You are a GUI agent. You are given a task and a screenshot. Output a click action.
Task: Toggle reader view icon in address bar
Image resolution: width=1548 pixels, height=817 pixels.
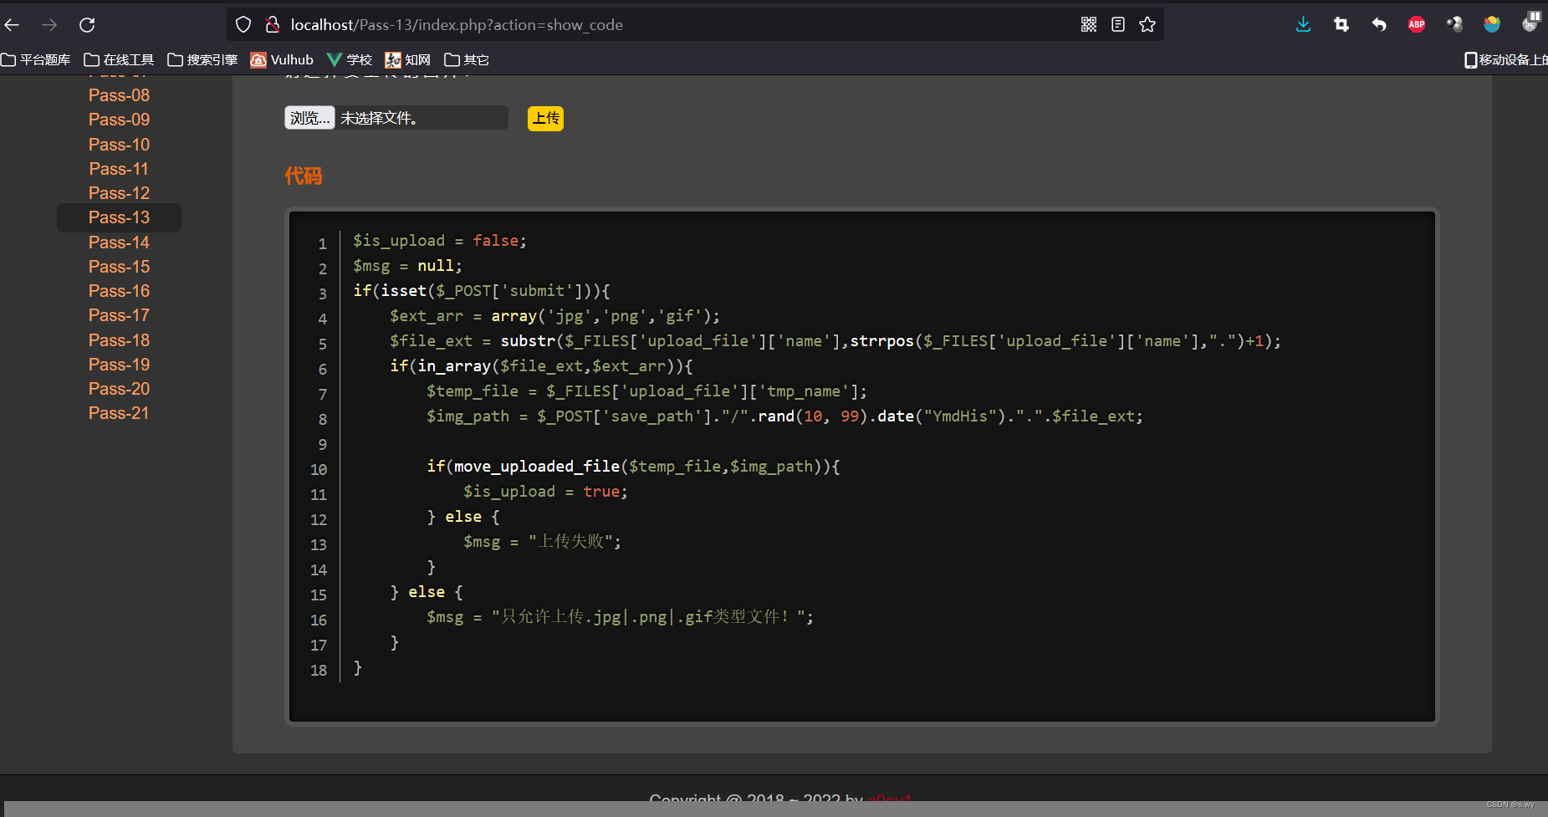click(x=1118, y=25)
